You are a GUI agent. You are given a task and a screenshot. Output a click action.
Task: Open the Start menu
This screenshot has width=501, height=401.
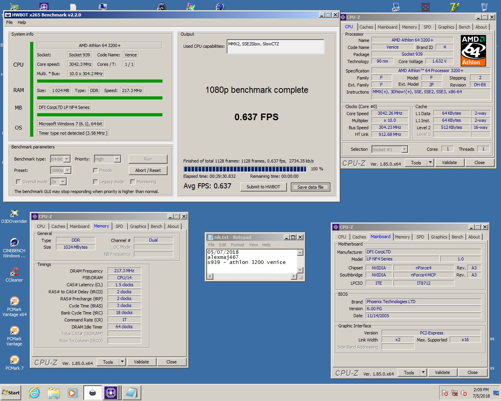click(x=11, y=393)
